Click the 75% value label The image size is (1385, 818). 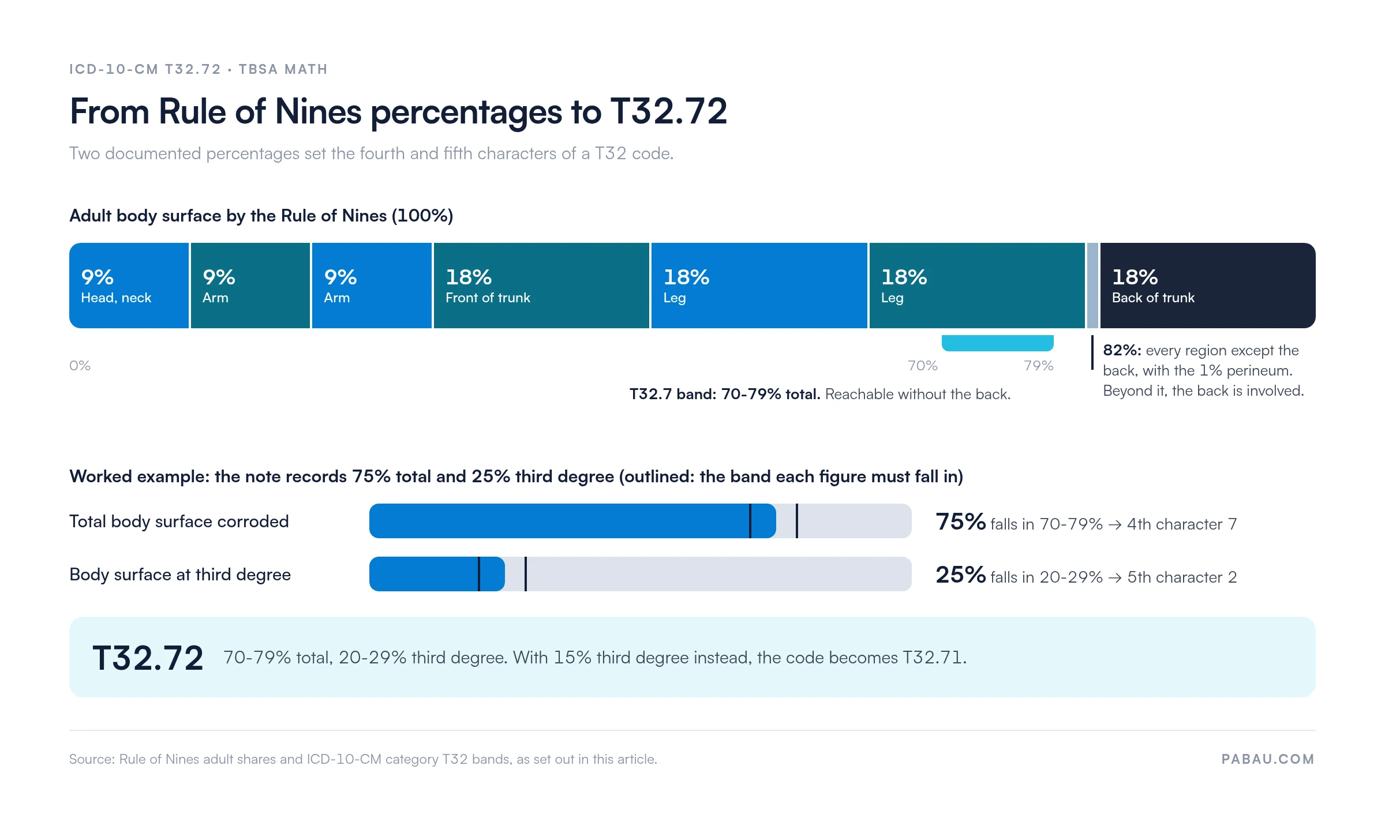click(960, 521)
